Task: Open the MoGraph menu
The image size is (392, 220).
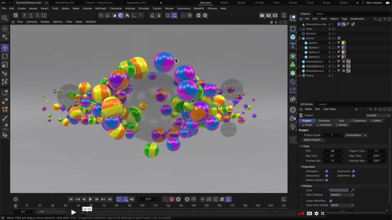Action: (x=100, y=8)
